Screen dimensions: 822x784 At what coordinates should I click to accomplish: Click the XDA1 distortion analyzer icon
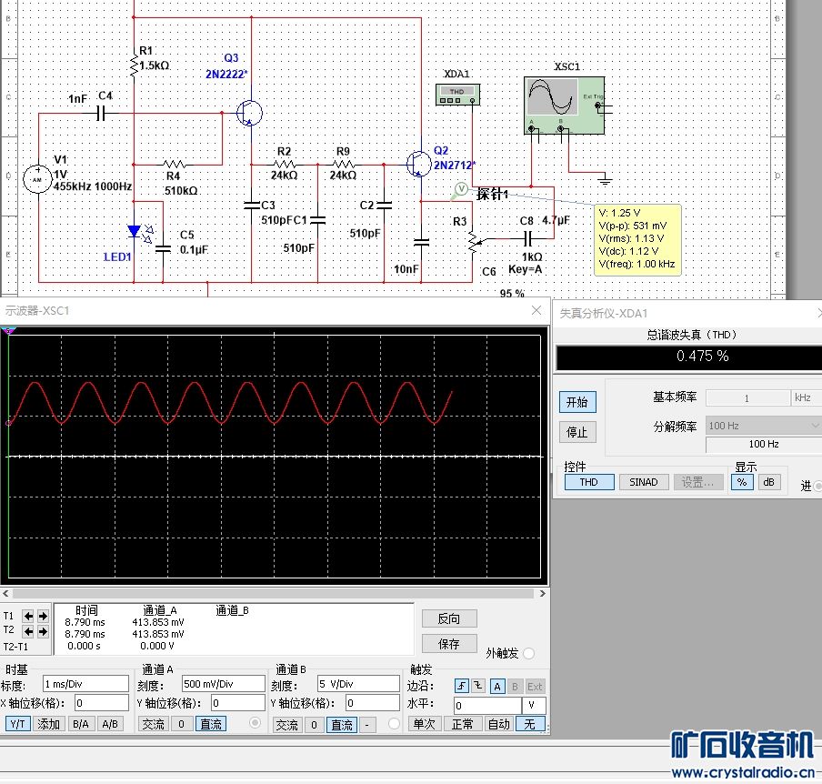[x=457, y=92]
